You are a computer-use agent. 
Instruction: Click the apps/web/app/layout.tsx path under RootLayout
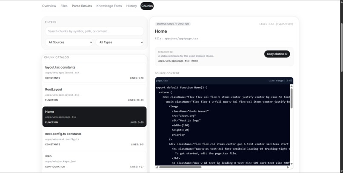62,95
